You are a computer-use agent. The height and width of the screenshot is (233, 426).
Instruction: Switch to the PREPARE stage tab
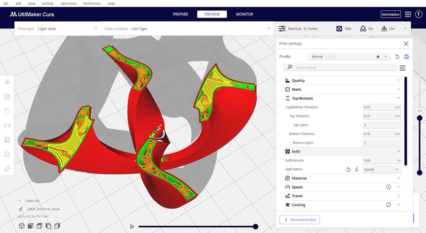181,14
